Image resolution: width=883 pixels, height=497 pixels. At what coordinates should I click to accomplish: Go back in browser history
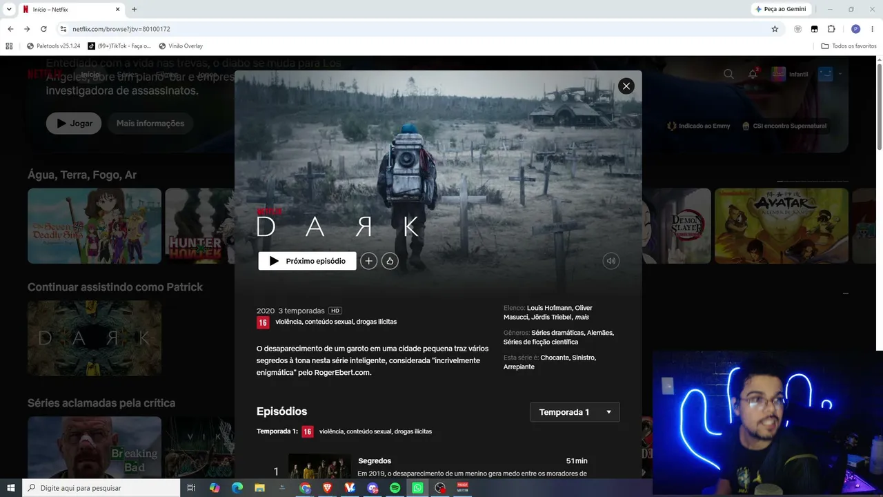pos(10,29)
